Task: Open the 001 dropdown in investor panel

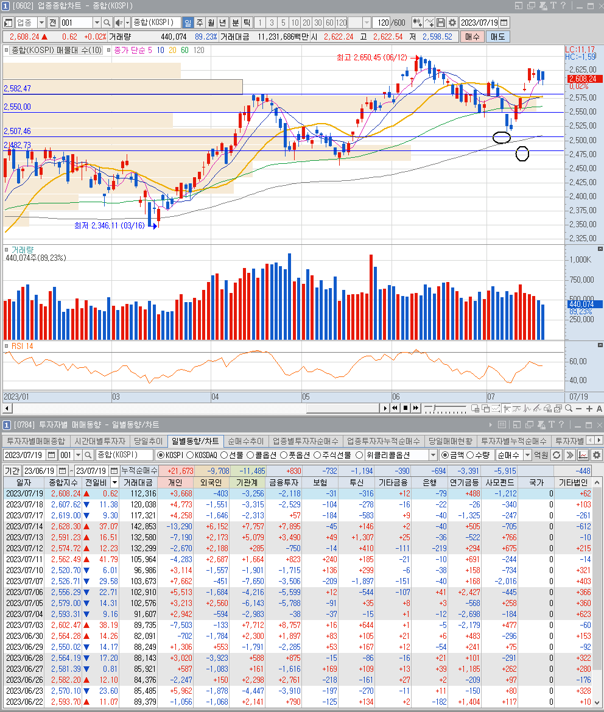Action: click(78, 455)
